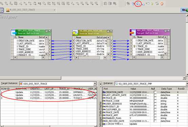Click the Target Definition ports scroll-down arrow
This screenshot has width=188, height=127.
pos(166,54)
